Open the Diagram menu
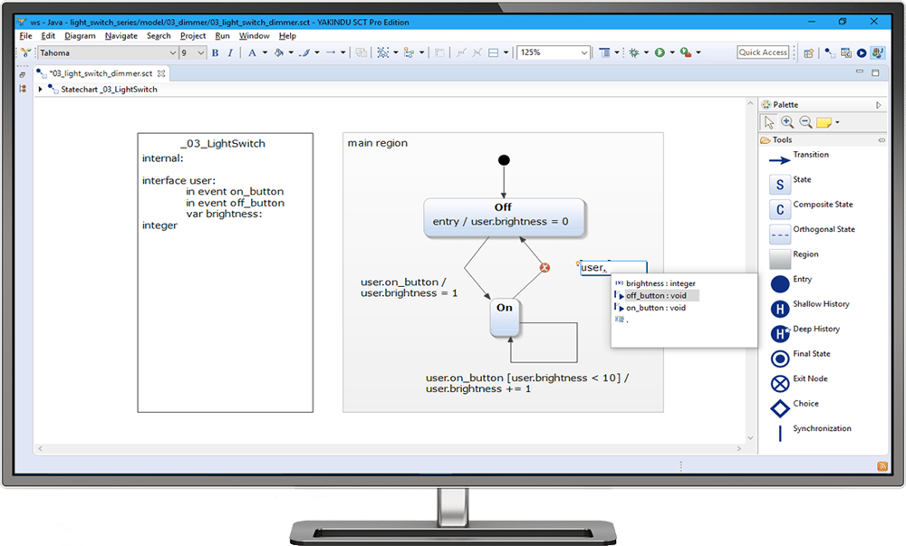 coord(80,36)
